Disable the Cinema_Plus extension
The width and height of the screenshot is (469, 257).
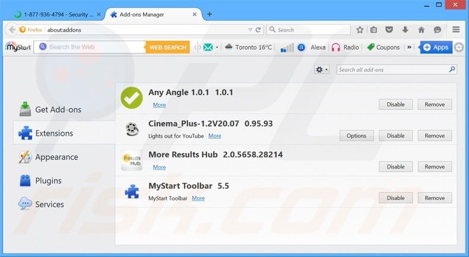(x=395, y=135)
